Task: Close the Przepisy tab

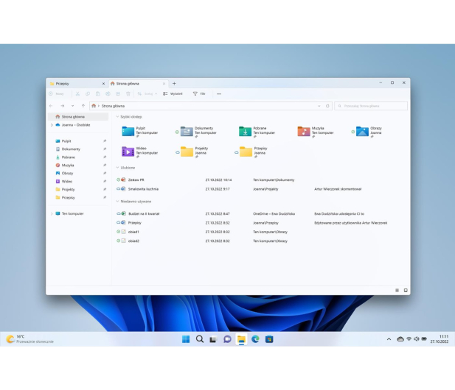Action: coord(103,83)
